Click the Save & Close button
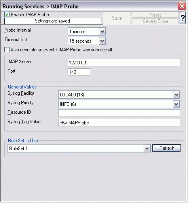 155,21
